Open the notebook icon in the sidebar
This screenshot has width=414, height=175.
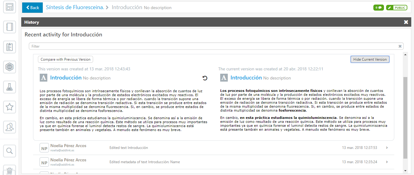pyautogui.click(x=9, y=27)
